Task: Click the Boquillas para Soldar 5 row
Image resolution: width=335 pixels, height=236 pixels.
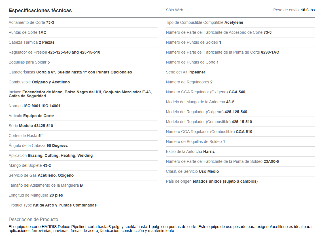Action: [x=29, y=62]
